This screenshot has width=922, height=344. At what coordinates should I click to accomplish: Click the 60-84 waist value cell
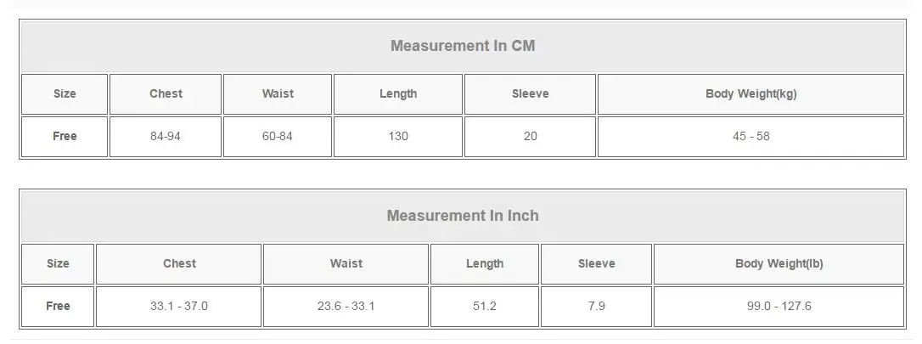[278, 136]
